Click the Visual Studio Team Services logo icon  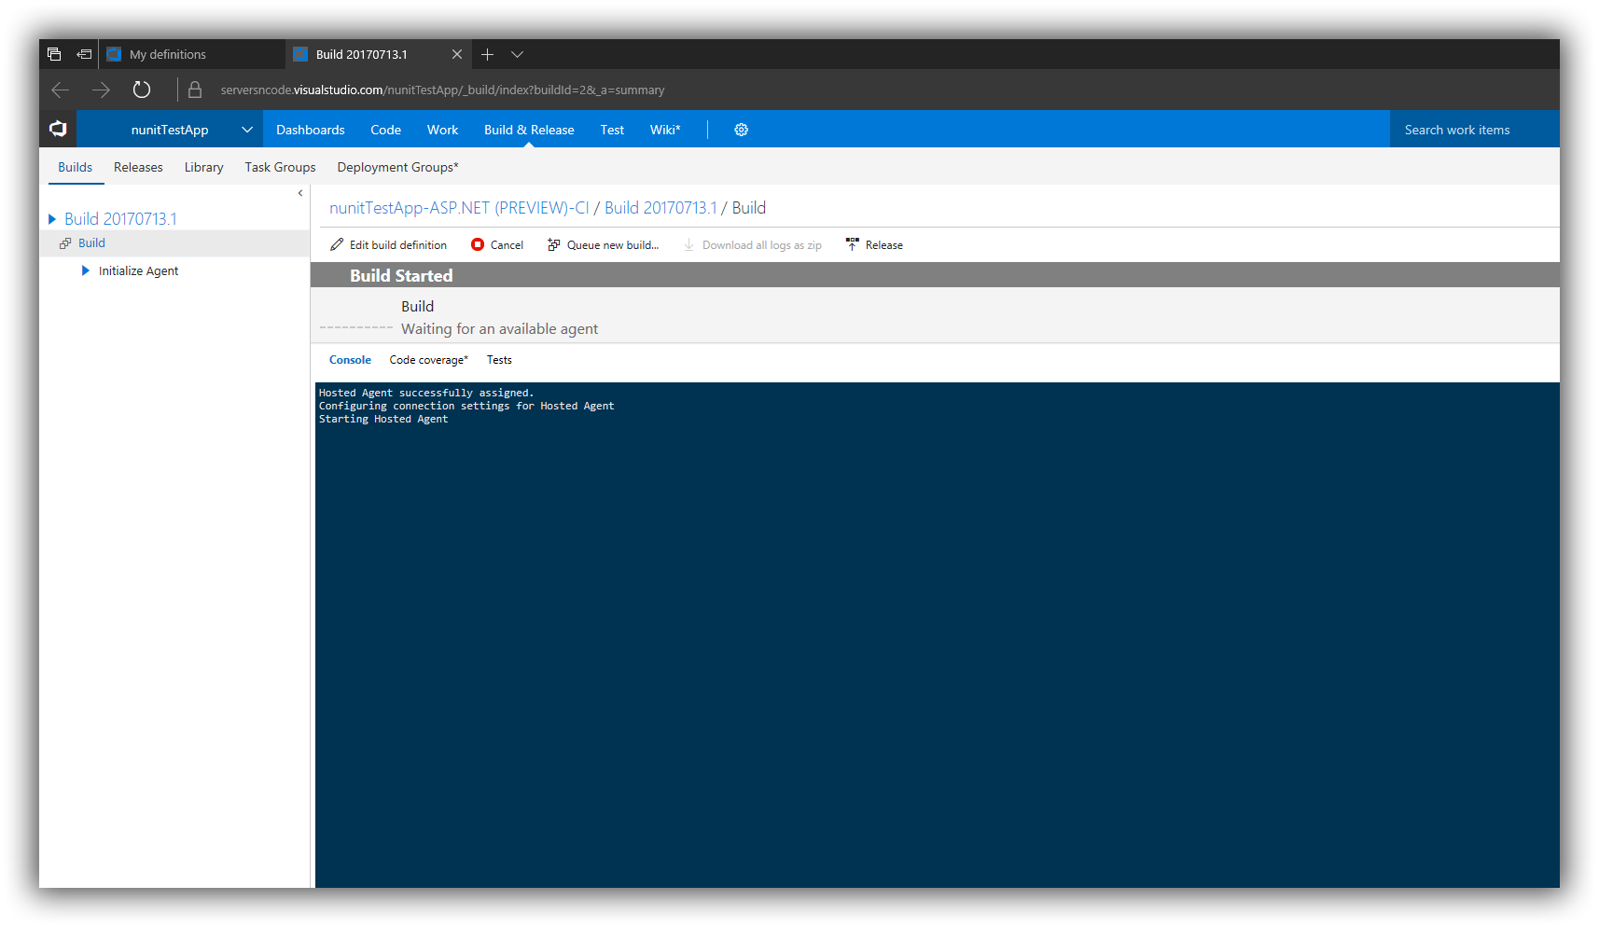[58, 129]
